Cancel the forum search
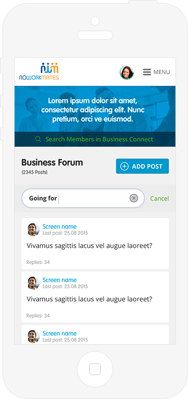The width and height of the screenshot is (188, 399). pos(159,198)
